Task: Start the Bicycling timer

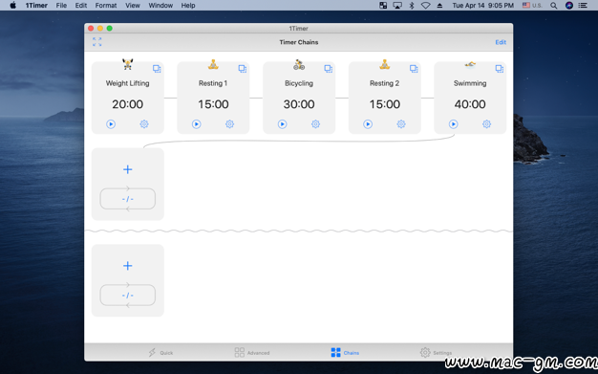Action: tap(282, 124)
